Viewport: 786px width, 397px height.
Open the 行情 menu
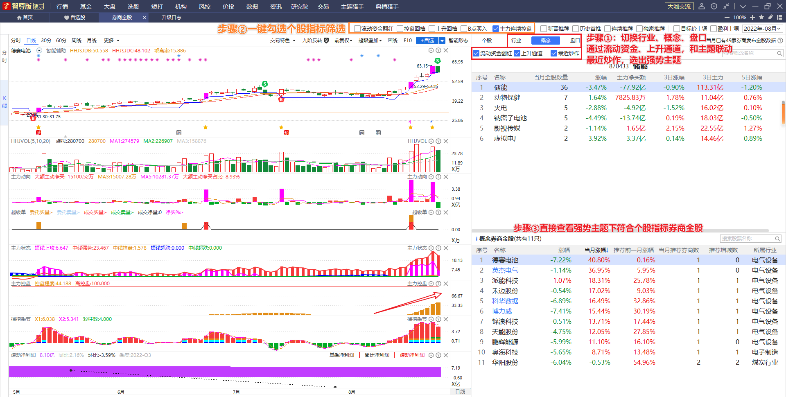point(62,7)
